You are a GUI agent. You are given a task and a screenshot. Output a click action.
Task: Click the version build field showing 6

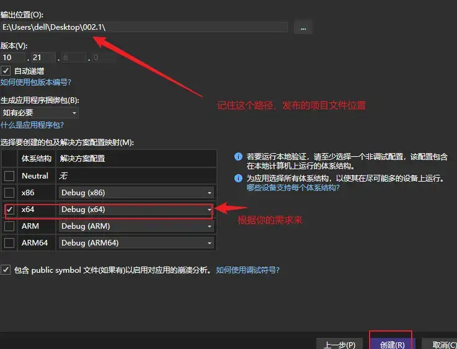pos(74,58)
